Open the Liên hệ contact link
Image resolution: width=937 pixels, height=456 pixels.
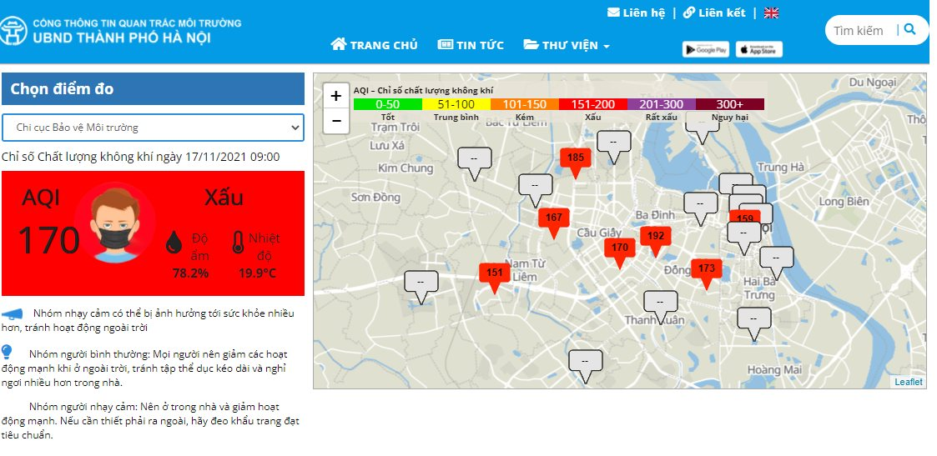point(636,13)
